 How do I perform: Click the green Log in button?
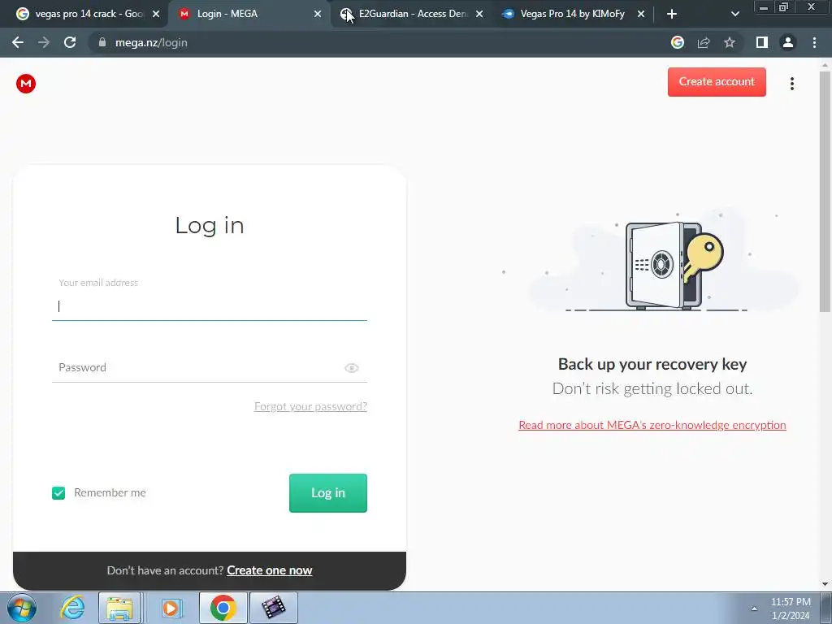tap(328, 493)
